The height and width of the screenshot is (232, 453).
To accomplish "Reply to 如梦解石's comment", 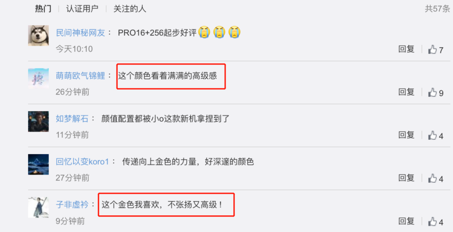I will pyautogui.click(x=406, y=135).
